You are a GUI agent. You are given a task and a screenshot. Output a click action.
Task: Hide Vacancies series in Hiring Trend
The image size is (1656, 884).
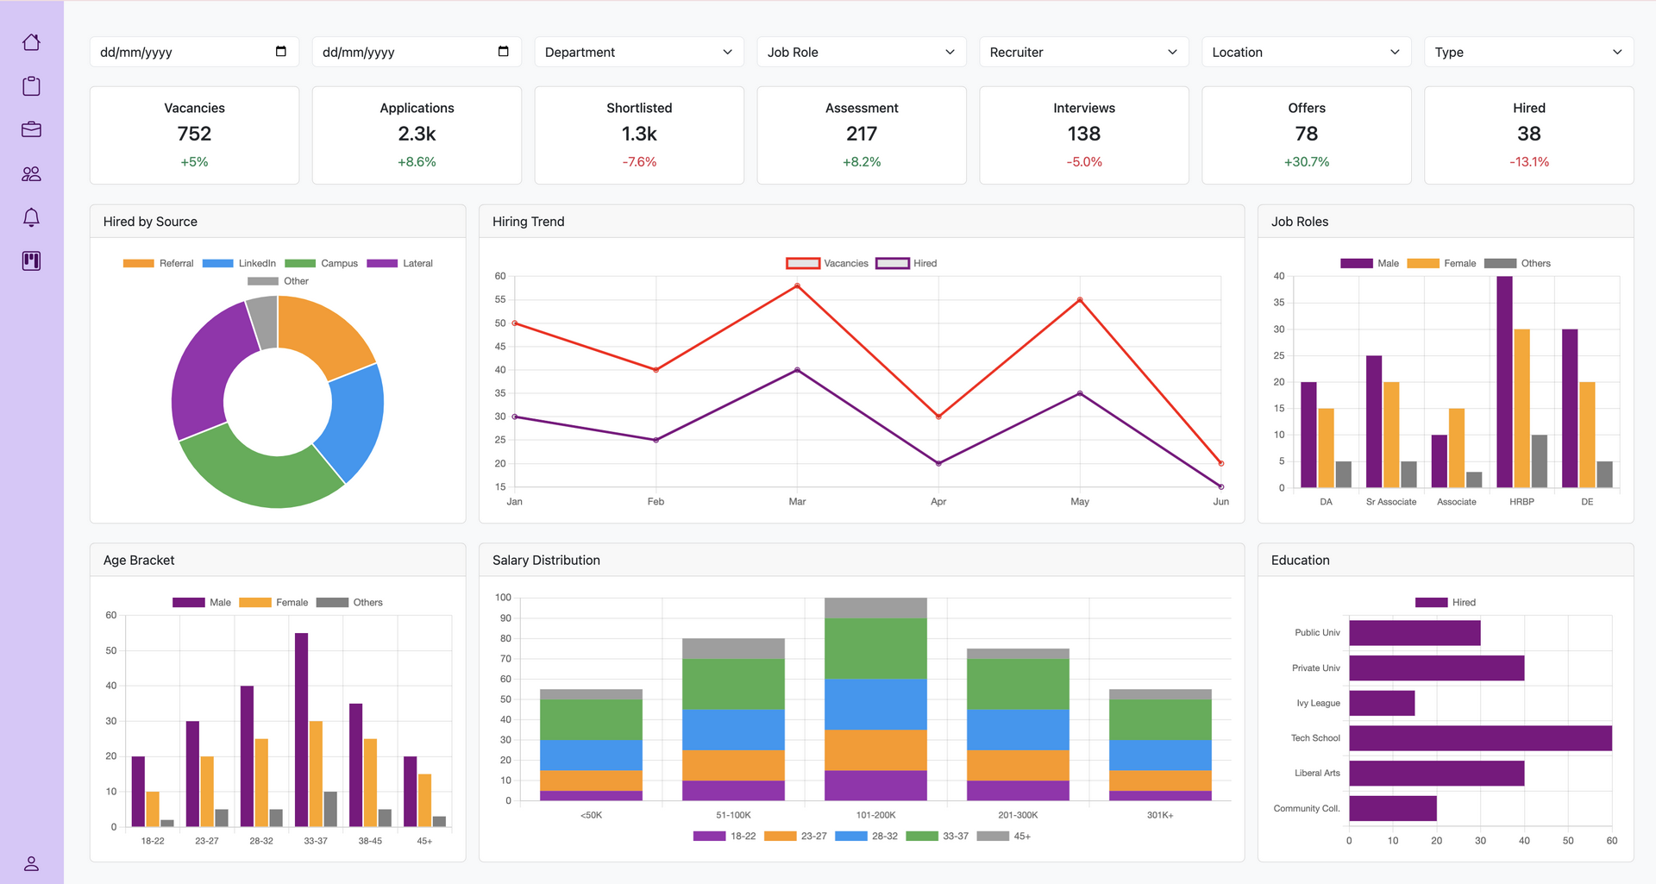tap(827, 263)
